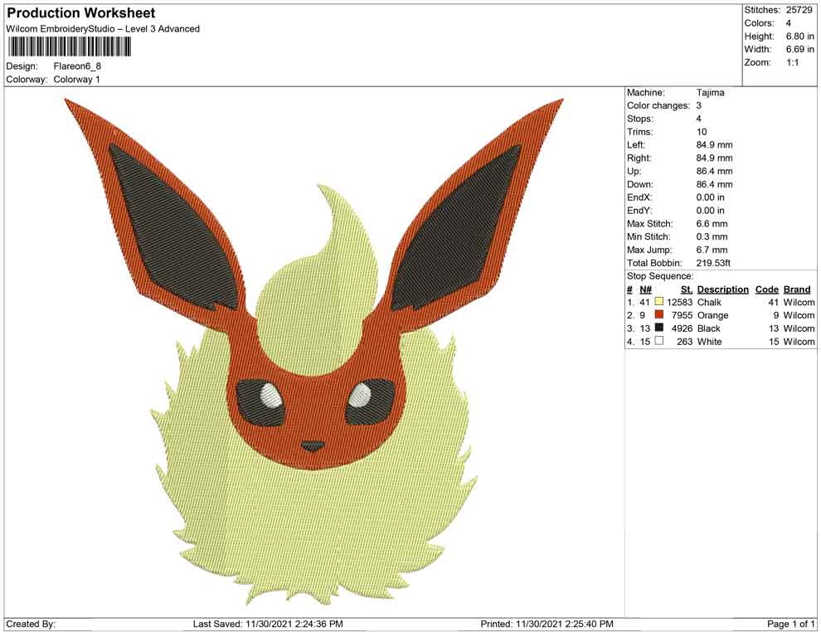Click the 'St.' column header
This screenshot has height=632, width=821.
pyautogui.click(x=687, y=289)
